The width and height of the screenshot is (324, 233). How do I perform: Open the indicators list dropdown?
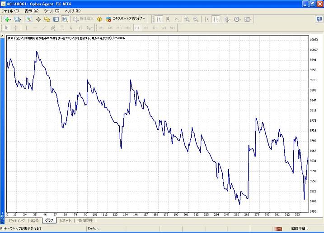[x=227, y=19]
